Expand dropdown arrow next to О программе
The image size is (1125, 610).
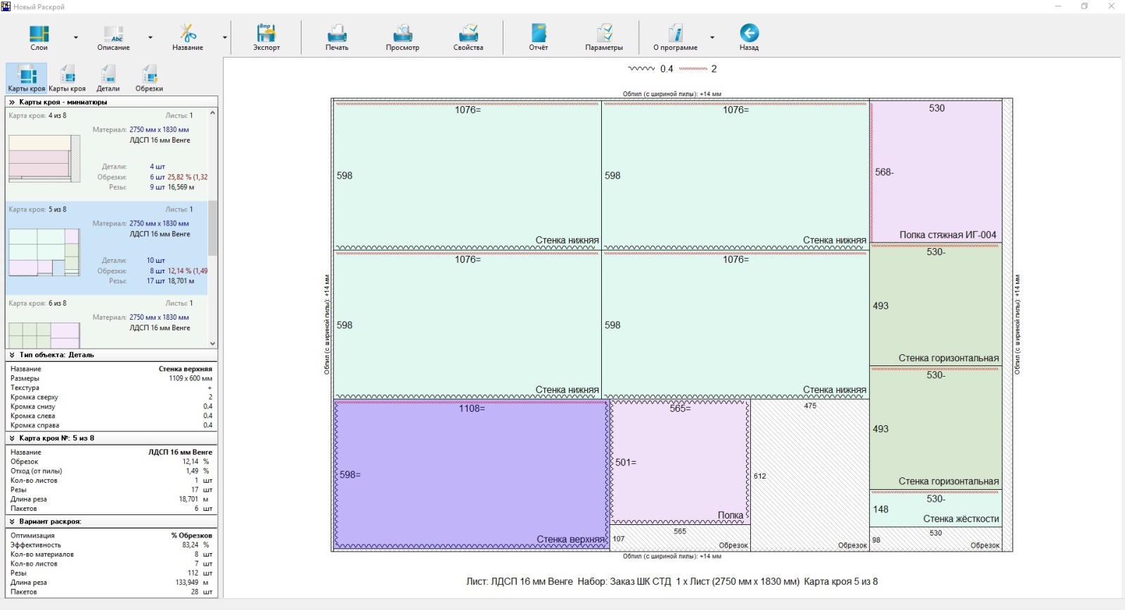[x=712, y=37]
